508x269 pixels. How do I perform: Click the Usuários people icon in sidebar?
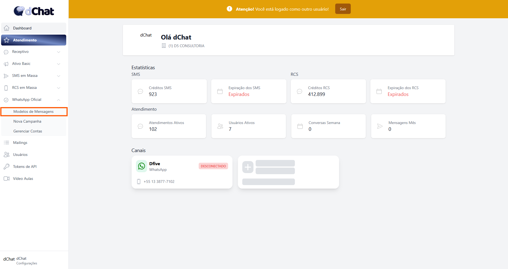pos(7,155)
